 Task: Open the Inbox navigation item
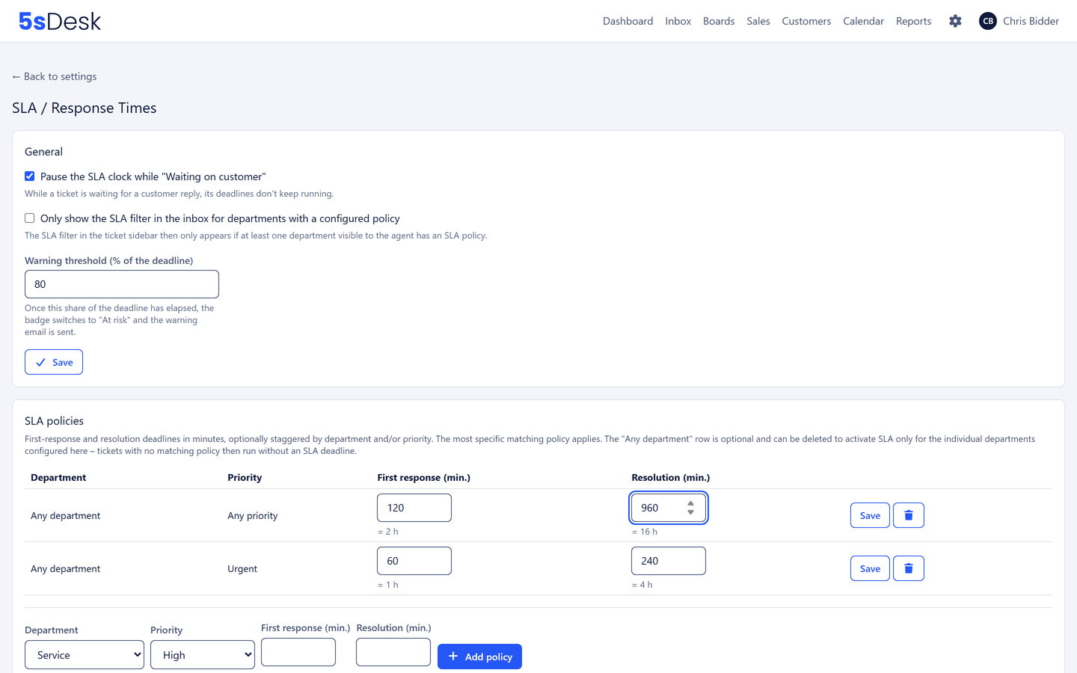(x=678, y=21)
